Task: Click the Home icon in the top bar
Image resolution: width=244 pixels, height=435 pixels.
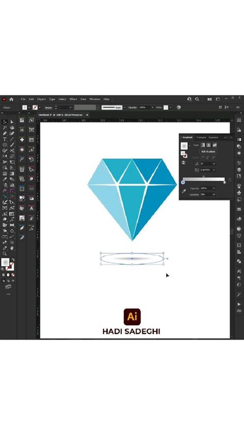Action: click(x=11, y=99)
